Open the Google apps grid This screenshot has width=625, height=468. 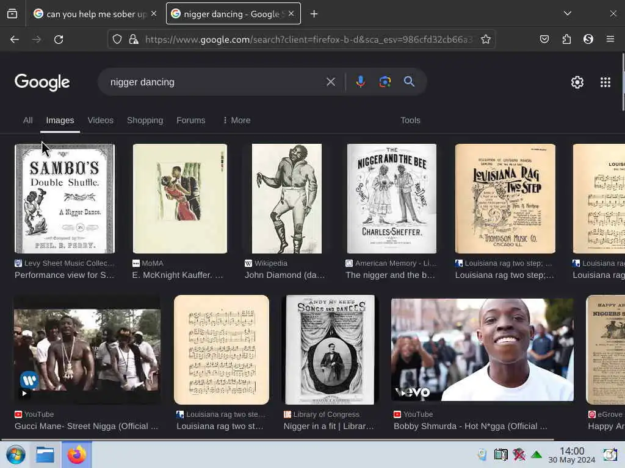(x=605, y=82)
